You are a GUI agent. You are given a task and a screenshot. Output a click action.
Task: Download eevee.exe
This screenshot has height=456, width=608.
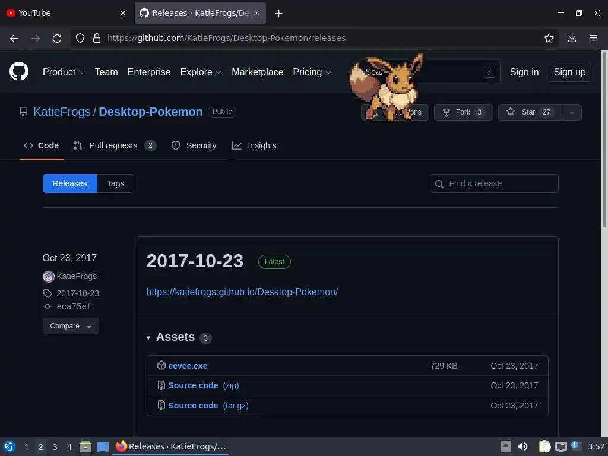coord(188,366)
